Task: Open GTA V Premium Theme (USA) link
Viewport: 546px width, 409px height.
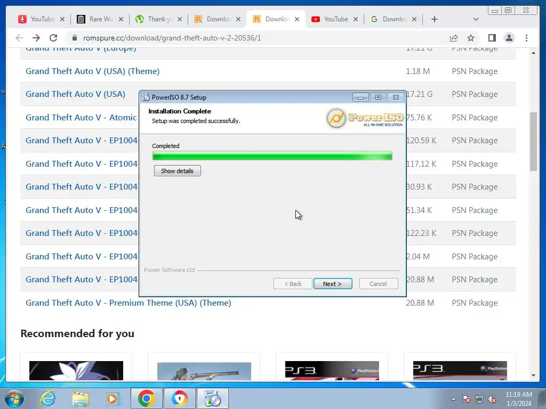Action: point(128,303)
